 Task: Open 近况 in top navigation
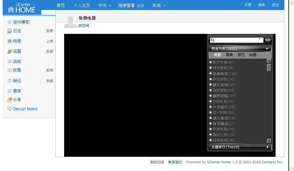(141, 6)
